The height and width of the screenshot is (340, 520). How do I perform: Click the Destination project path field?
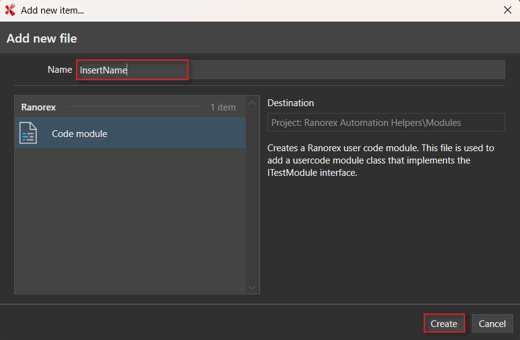(386, 123)
